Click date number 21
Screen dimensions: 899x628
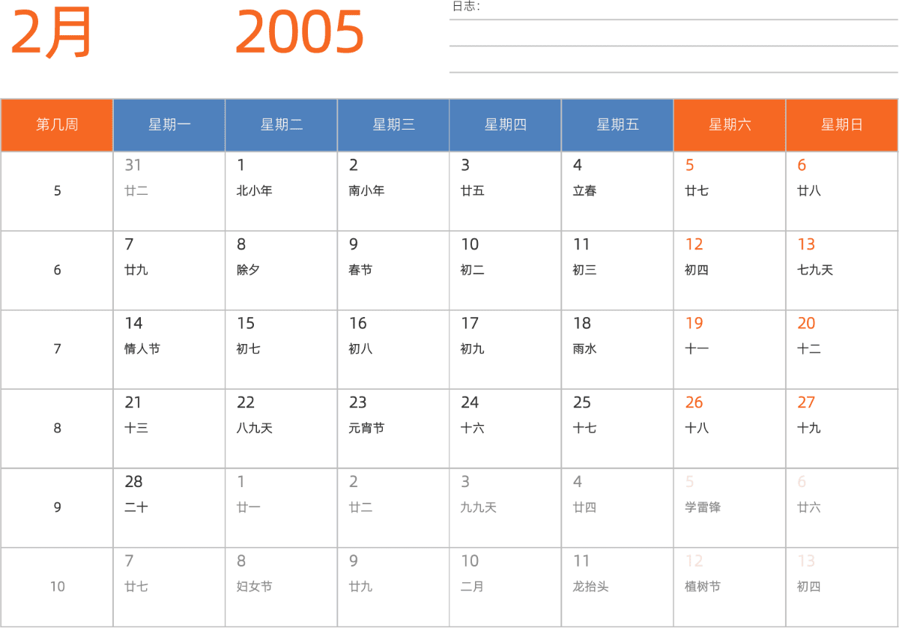(133, 403)
